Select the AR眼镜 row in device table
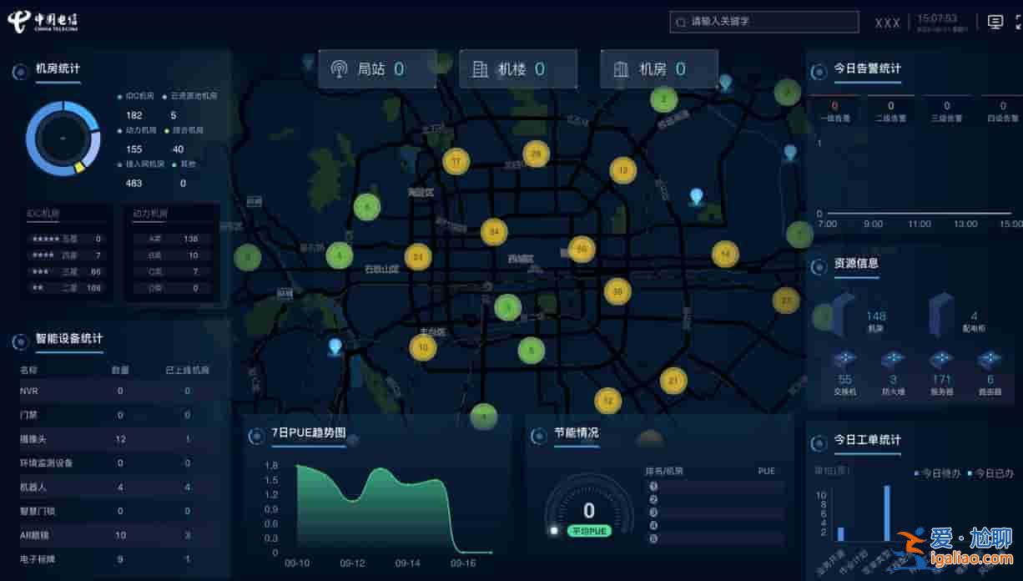The height and width of the screenshot is (581, 1023). tap(121, 535)
